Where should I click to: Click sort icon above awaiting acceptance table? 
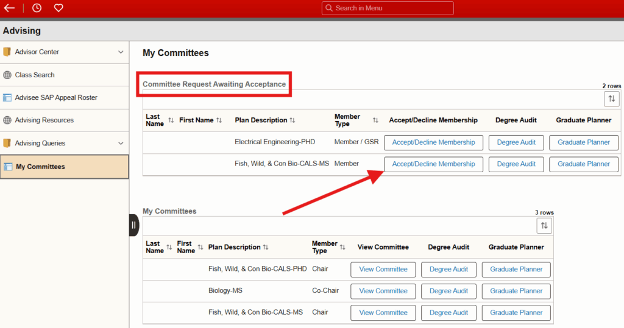coord(611,99)
